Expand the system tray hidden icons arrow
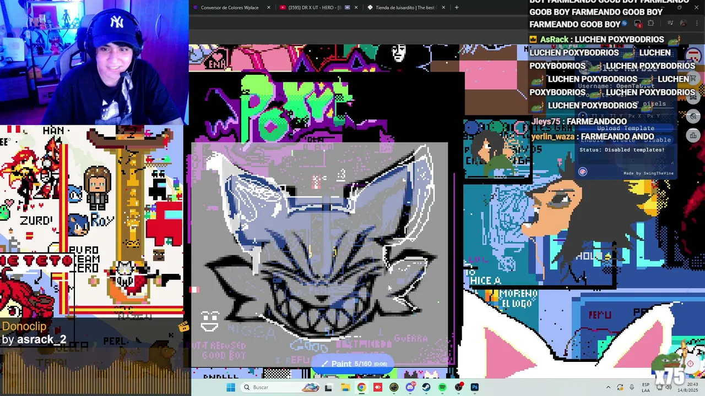 (x=608, y=387)
